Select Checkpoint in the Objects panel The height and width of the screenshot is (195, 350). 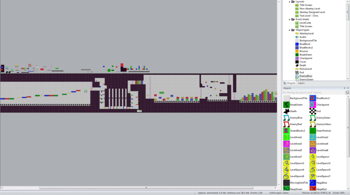point(319,104)
